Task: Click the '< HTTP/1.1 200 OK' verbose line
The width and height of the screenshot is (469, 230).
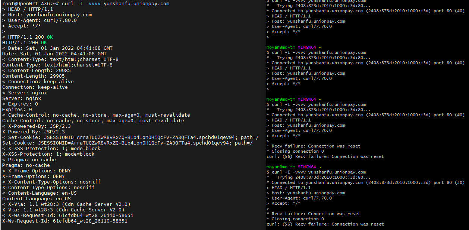Action: (x=27, y=37)
